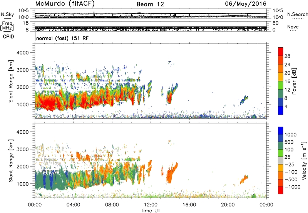Pick the bright blue bottom segment of Power colorbar
Image resolution: width=308 pixels, height=213 pixels.
[x=281, y=110]
